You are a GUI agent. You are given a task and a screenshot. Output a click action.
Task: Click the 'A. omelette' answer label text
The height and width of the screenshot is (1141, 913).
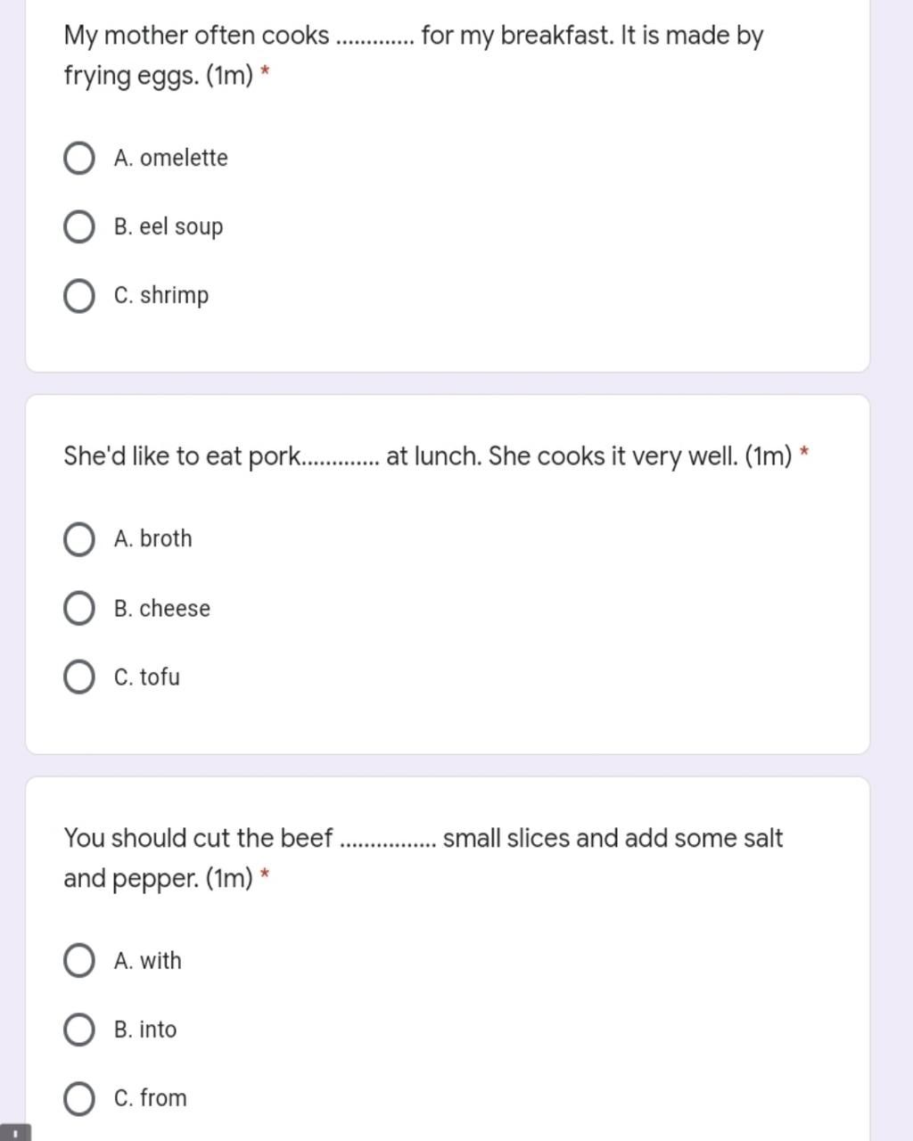point(171,158)
